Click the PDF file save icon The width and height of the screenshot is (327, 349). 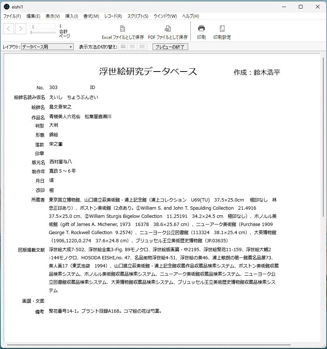tap(168, 29)
